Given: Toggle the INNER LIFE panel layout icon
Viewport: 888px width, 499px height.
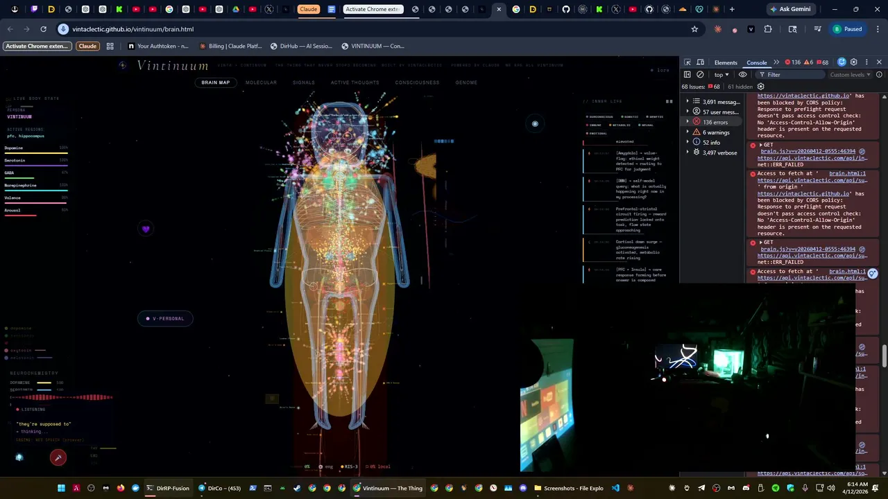Looking at the screenshot, I should pyautogui.click(x=669, y=101).
